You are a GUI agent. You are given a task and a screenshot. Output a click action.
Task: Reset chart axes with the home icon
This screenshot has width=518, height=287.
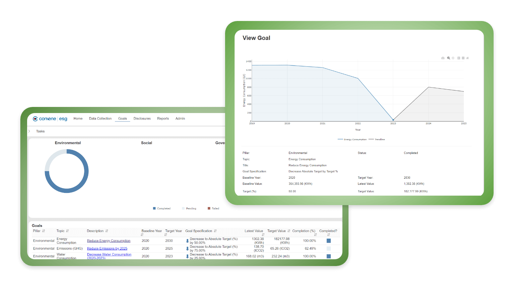(467, 58)
